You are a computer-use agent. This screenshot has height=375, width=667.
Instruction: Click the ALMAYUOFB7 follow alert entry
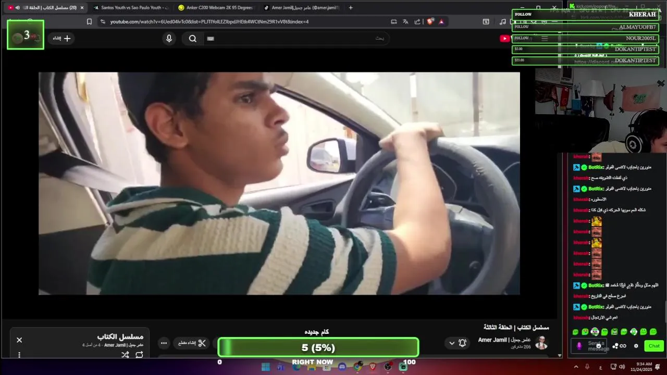pyautogui.click(x=585, y=27)
